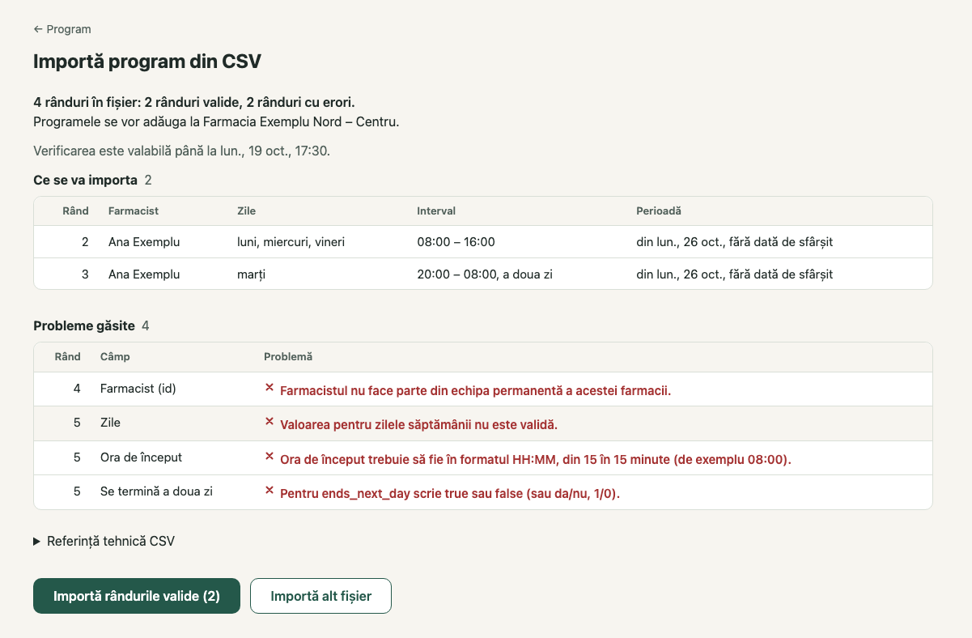Image resolution: width=972 pixels, height=638 pixels.
Task: Select row 3 with marți night shift
Action: tap(483, 274)
